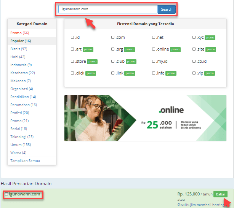
Task: Click the Hasil Pencarian Domain heading
Action: point(26,184)
